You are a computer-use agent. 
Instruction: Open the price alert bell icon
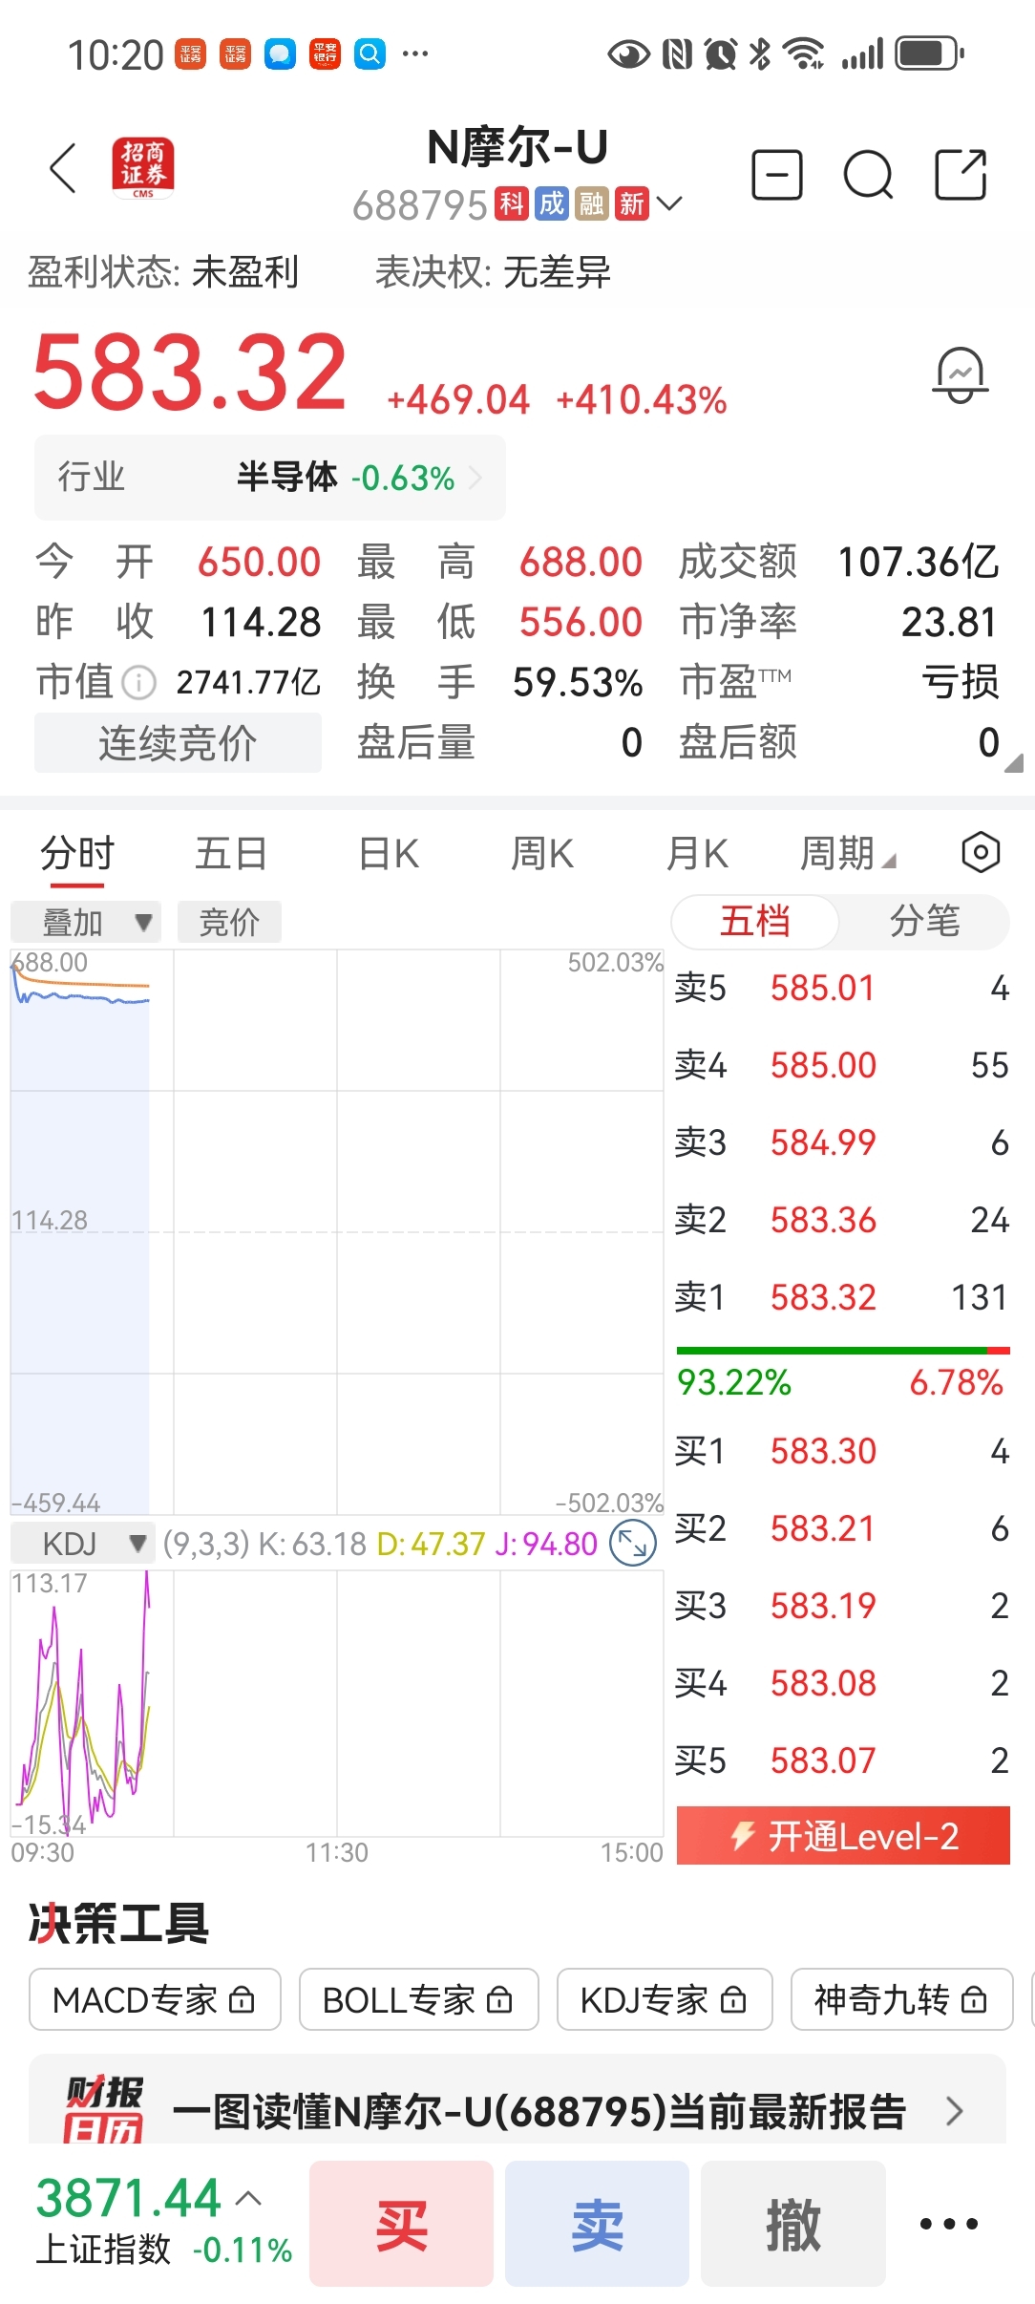[x=960, y=374]
